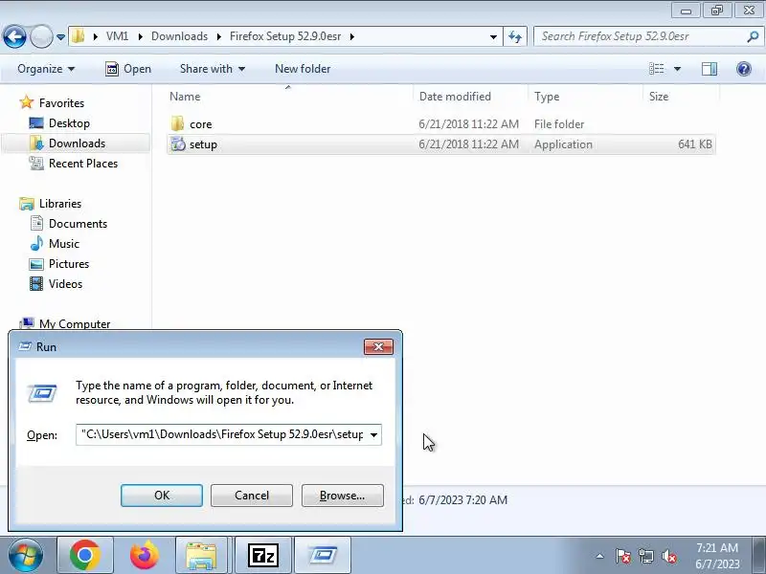
Task: Open the Pictures library
Action: tap(68, 264)
